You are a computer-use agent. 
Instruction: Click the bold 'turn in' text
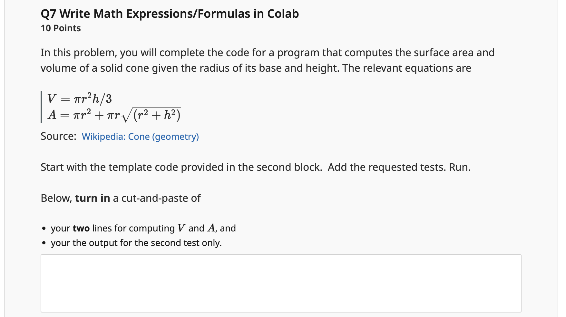pos(93,198)
